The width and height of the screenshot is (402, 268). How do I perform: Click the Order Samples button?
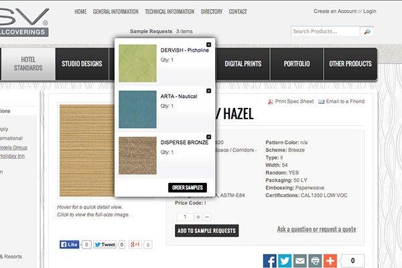pyautogui.click(x=187, y=188)
